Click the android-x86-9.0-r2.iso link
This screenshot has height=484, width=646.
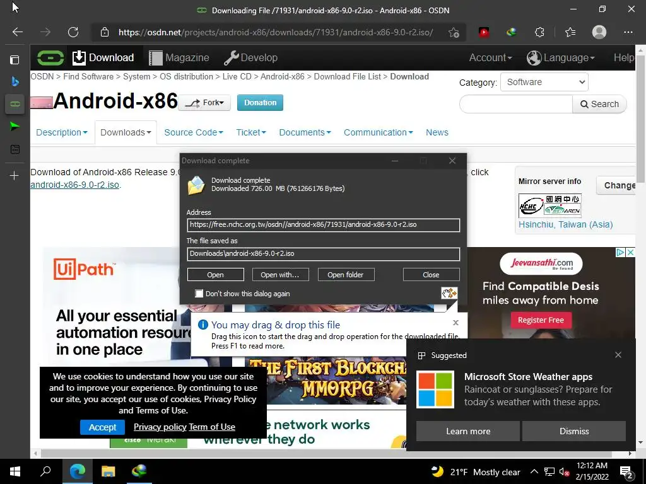tap(75, 185)
